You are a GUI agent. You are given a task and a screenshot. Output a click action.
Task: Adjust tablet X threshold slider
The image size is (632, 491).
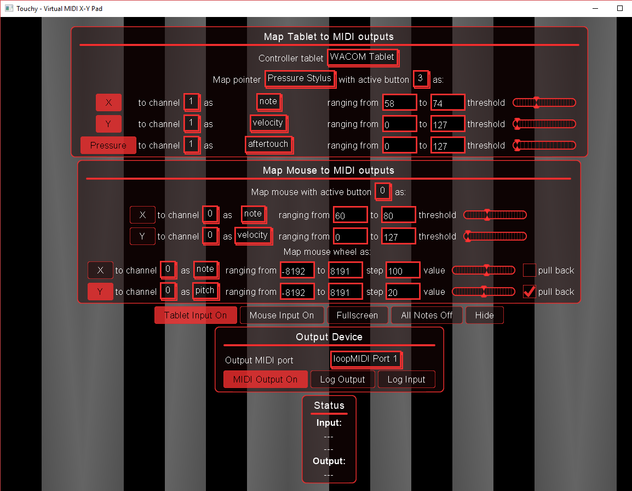pyautogui.click(x=544, y=102)
